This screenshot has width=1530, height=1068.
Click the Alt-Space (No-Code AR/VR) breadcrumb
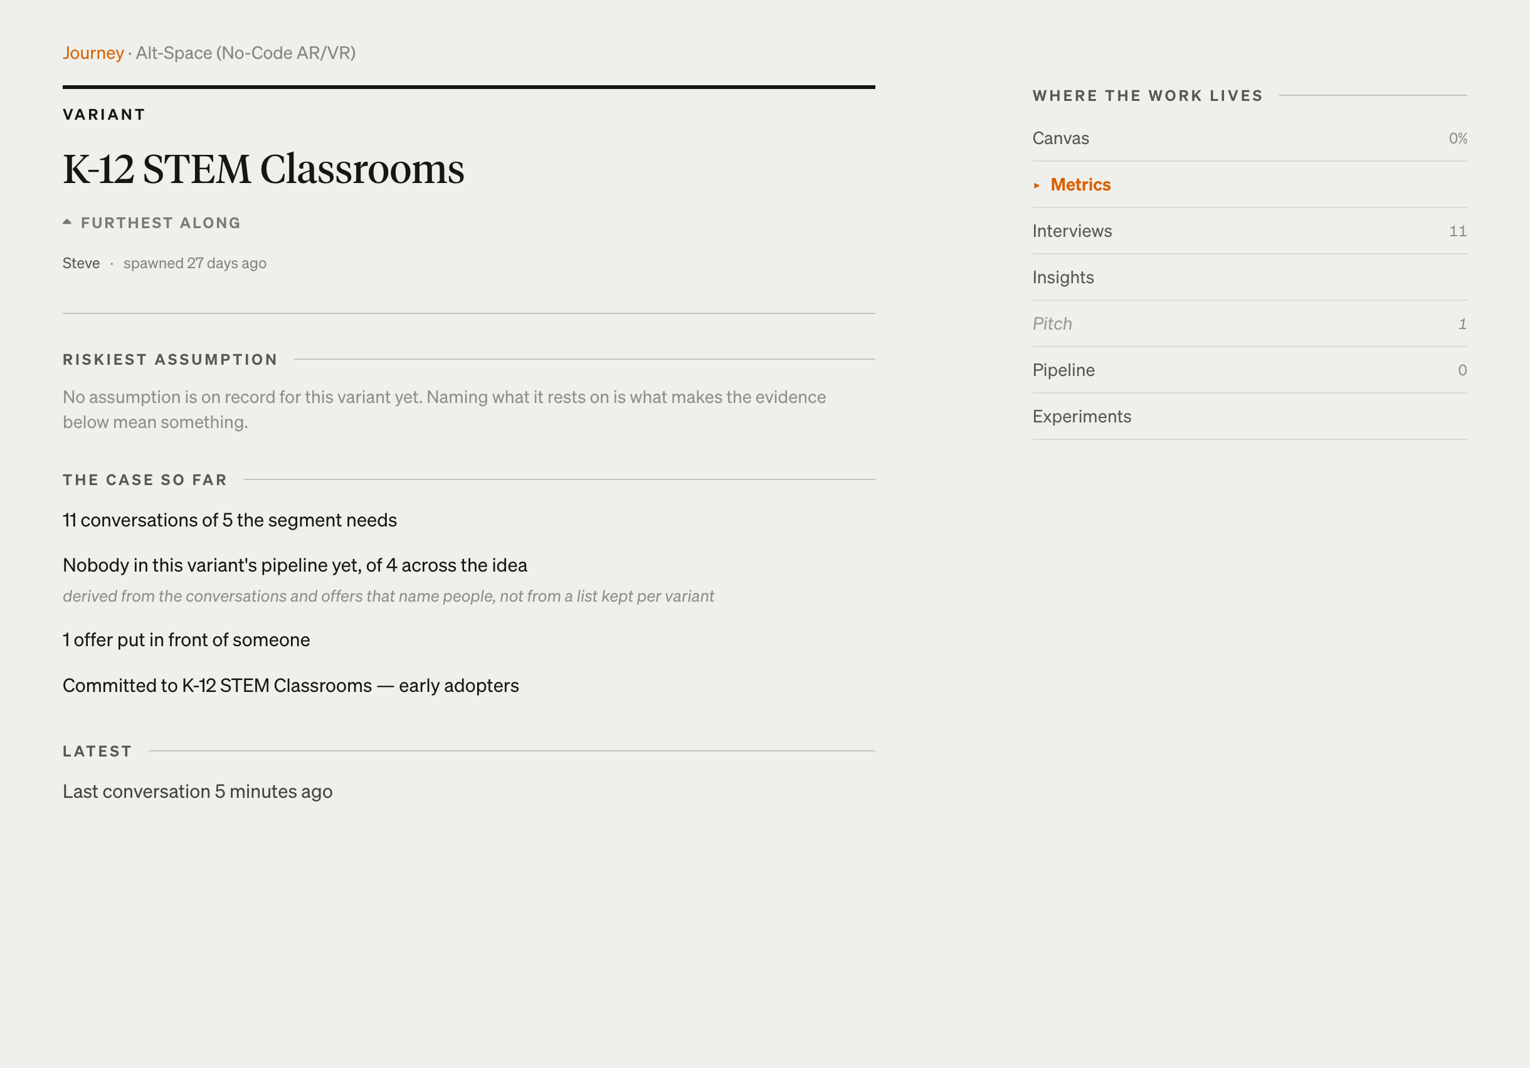click(246, 53)
